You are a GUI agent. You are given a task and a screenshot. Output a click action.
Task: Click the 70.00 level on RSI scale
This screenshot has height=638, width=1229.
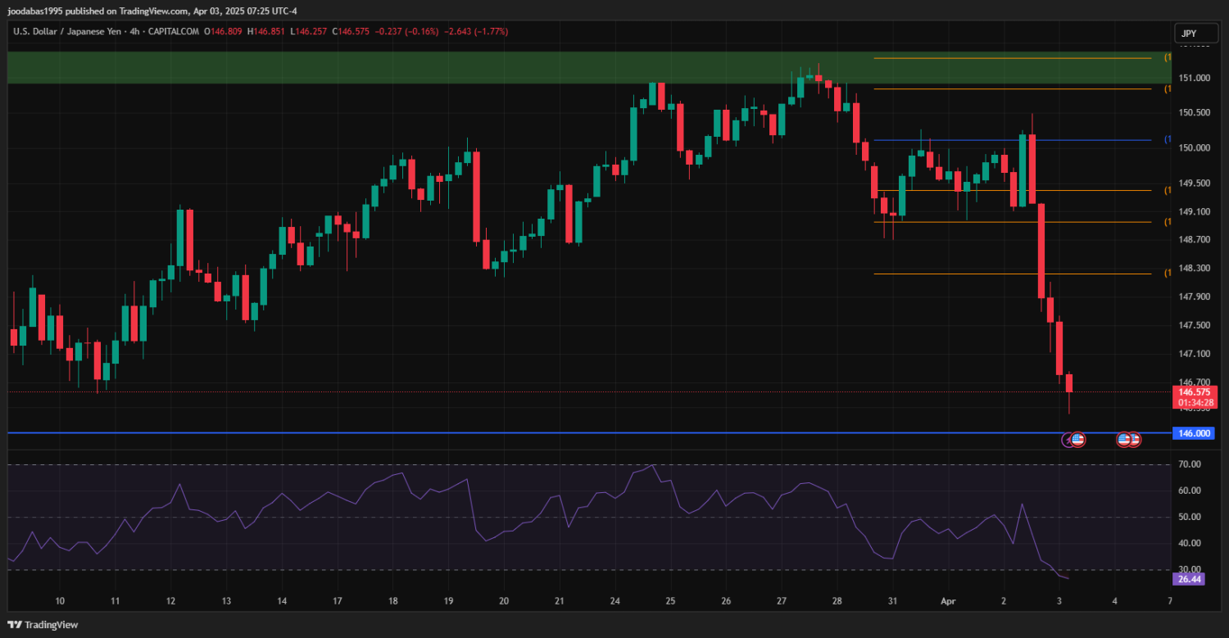(x=1188, y=464)
